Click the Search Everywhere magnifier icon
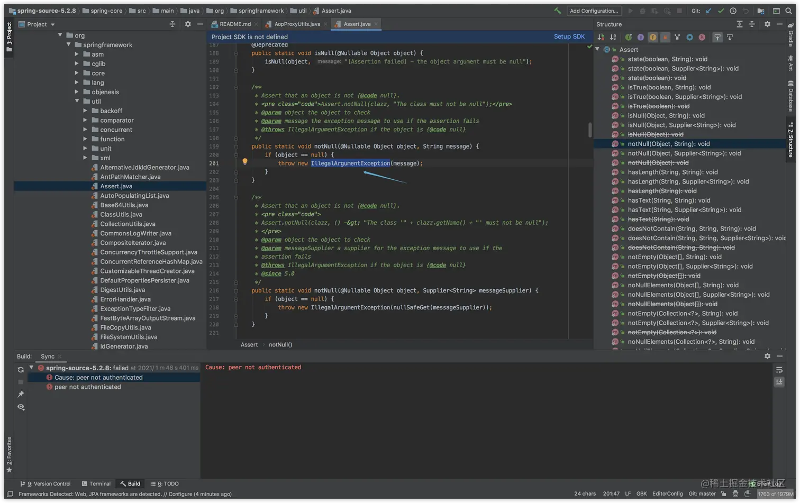800x503 pixels. point(788,11)
